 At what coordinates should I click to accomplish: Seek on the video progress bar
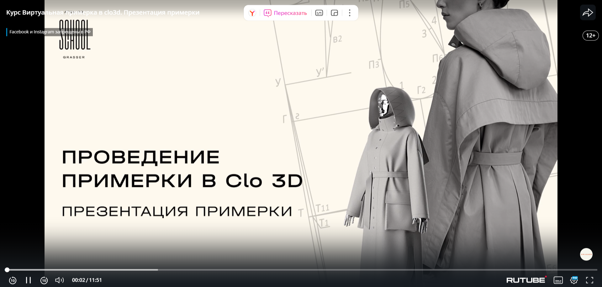click(301, 270)
